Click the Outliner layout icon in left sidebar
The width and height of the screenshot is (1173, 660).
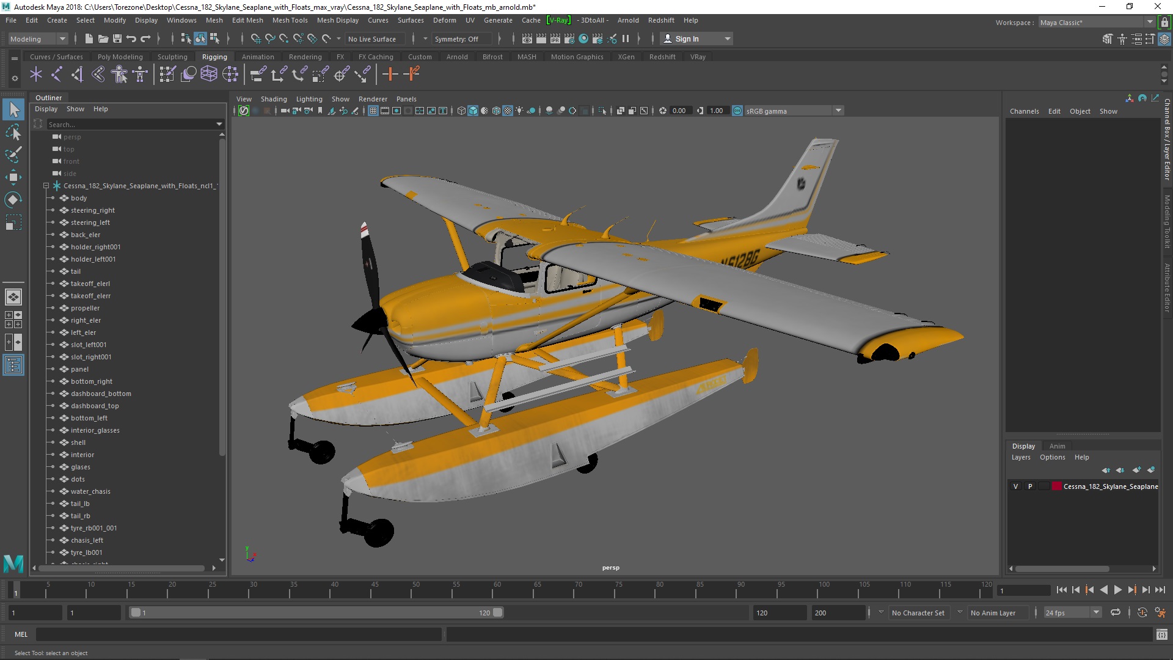tap(13, 365)
